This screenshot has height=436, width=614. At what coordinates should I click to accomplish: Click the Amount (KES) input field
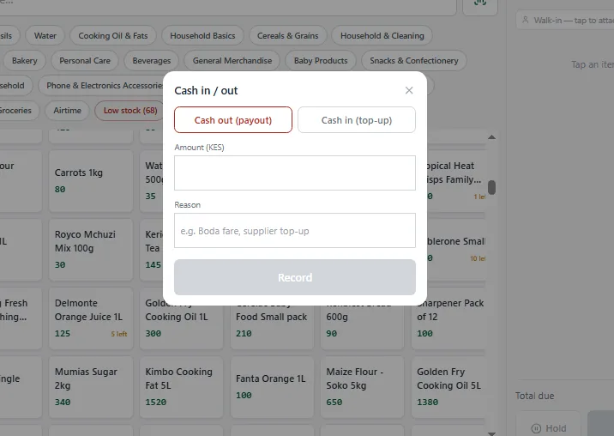click(x=295, y=173)
